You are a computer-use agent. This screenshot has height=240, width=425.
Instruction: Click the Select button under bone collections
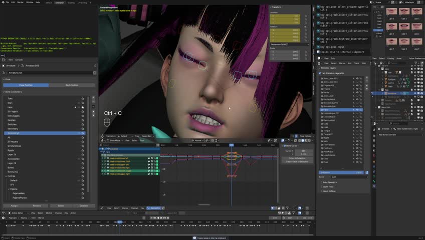point(61,206)
